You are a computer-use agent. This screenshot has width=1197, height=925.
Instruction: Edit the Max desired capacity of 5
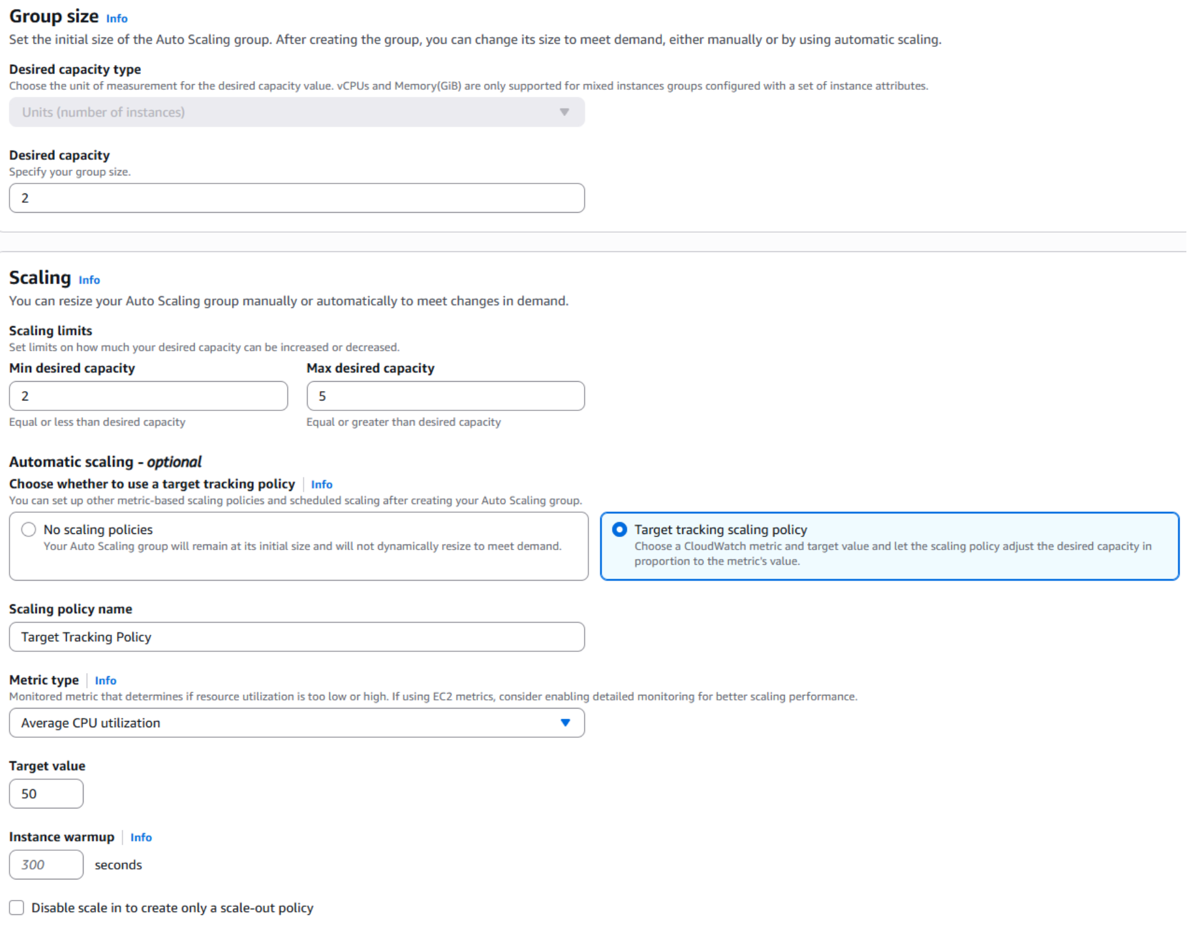click(445, 395)
